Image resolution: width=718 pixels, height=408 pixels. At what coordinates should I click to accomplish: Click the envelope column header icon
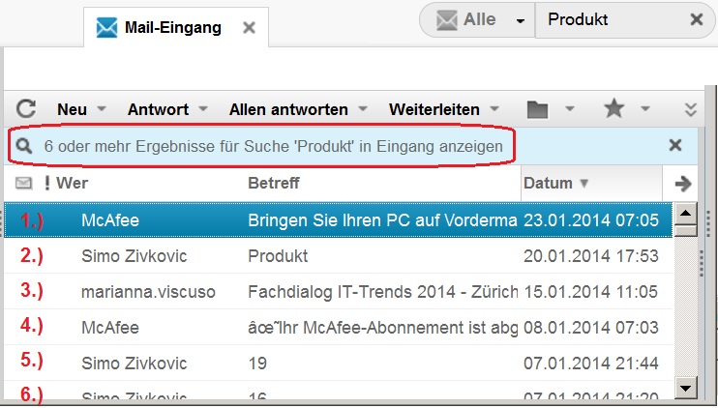[24, 183]
